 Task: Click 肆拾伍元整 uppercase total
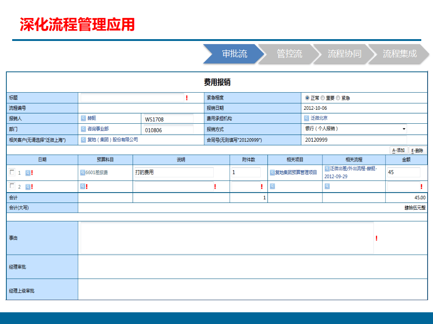(415, 208)
